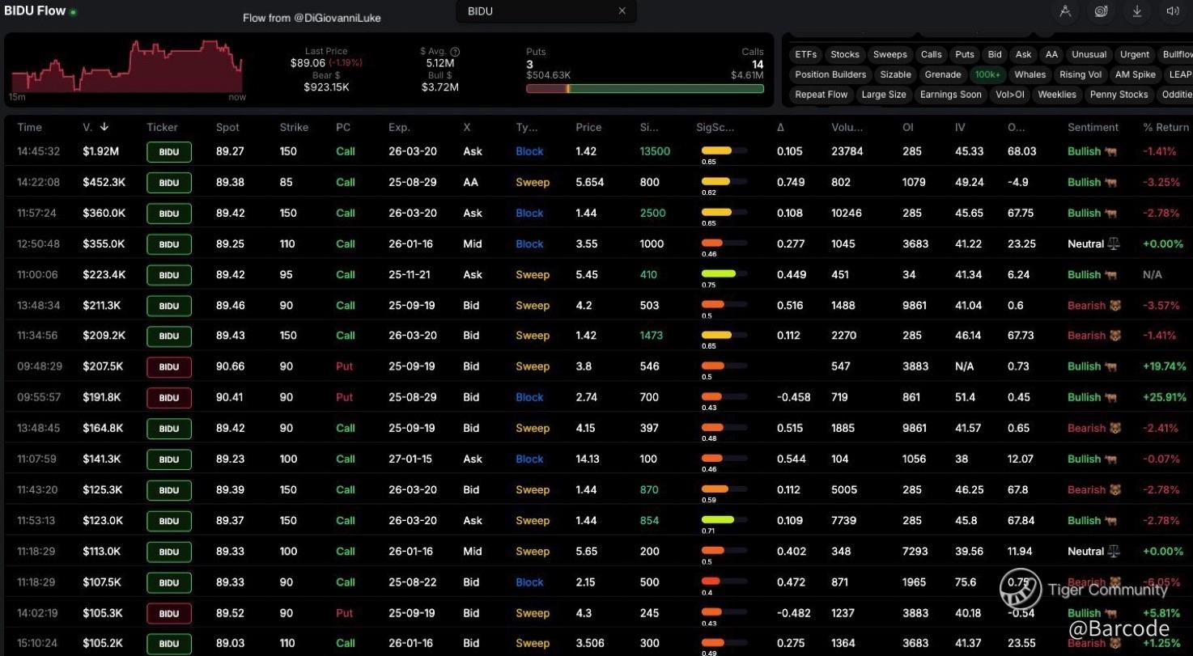Click the BIDU ticker badge in the 14:22:08 row
The width and height of the screenshot is (1193, 656).
pos(169,183)
